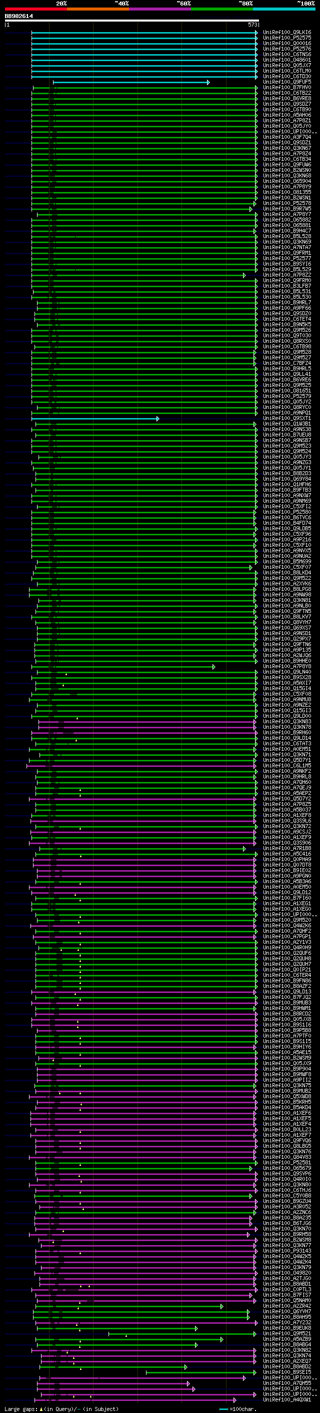Select hit UniRef100_Q9FUW6
320x1413 pixels.
[x=286, y=164]
